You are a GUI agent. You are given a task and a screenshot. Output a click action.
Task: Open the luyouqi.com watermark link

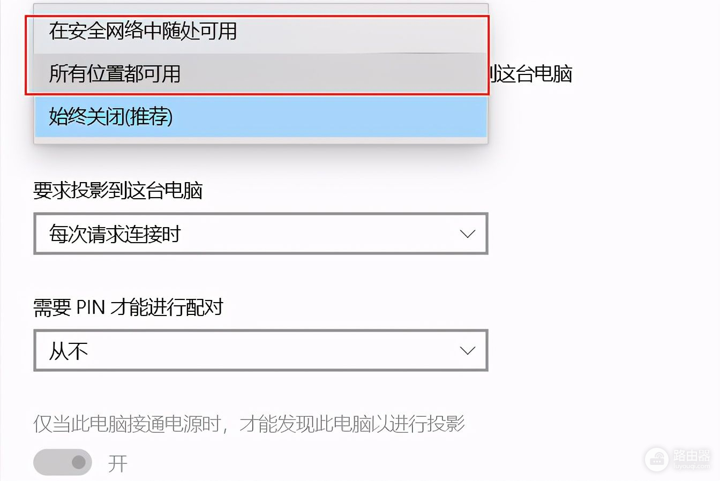692,467
